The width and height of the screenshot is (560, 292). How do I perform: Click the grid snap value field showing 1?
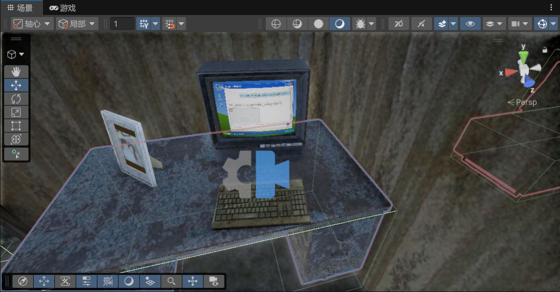pyautogui.click(x=122, y=24)
